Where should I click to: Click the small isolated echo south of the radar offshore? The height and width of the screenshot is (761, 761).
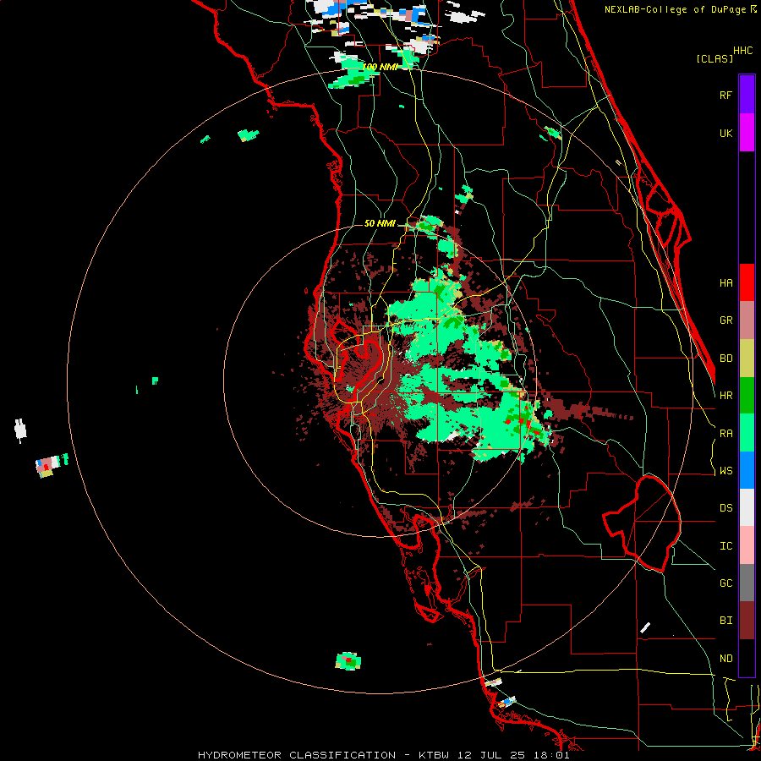coord(348,661)
